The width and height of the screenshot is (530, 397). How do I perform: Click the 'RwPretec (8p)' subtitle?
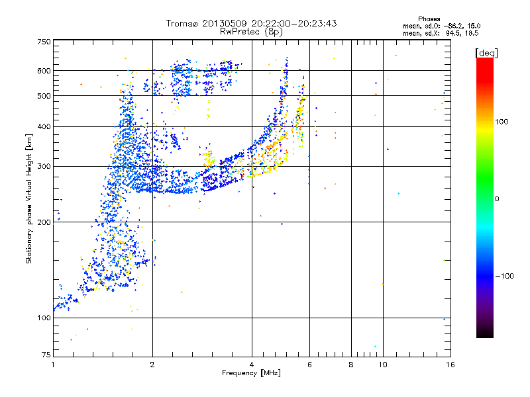click(x=251, y=32)
